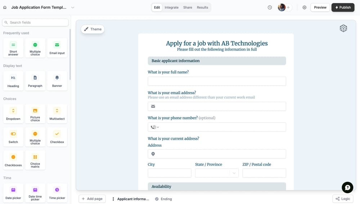This screenshot has height=204, width=360.
Task: Switch to the Results tab
Action: pyautogui.click(x=202, y=7)
